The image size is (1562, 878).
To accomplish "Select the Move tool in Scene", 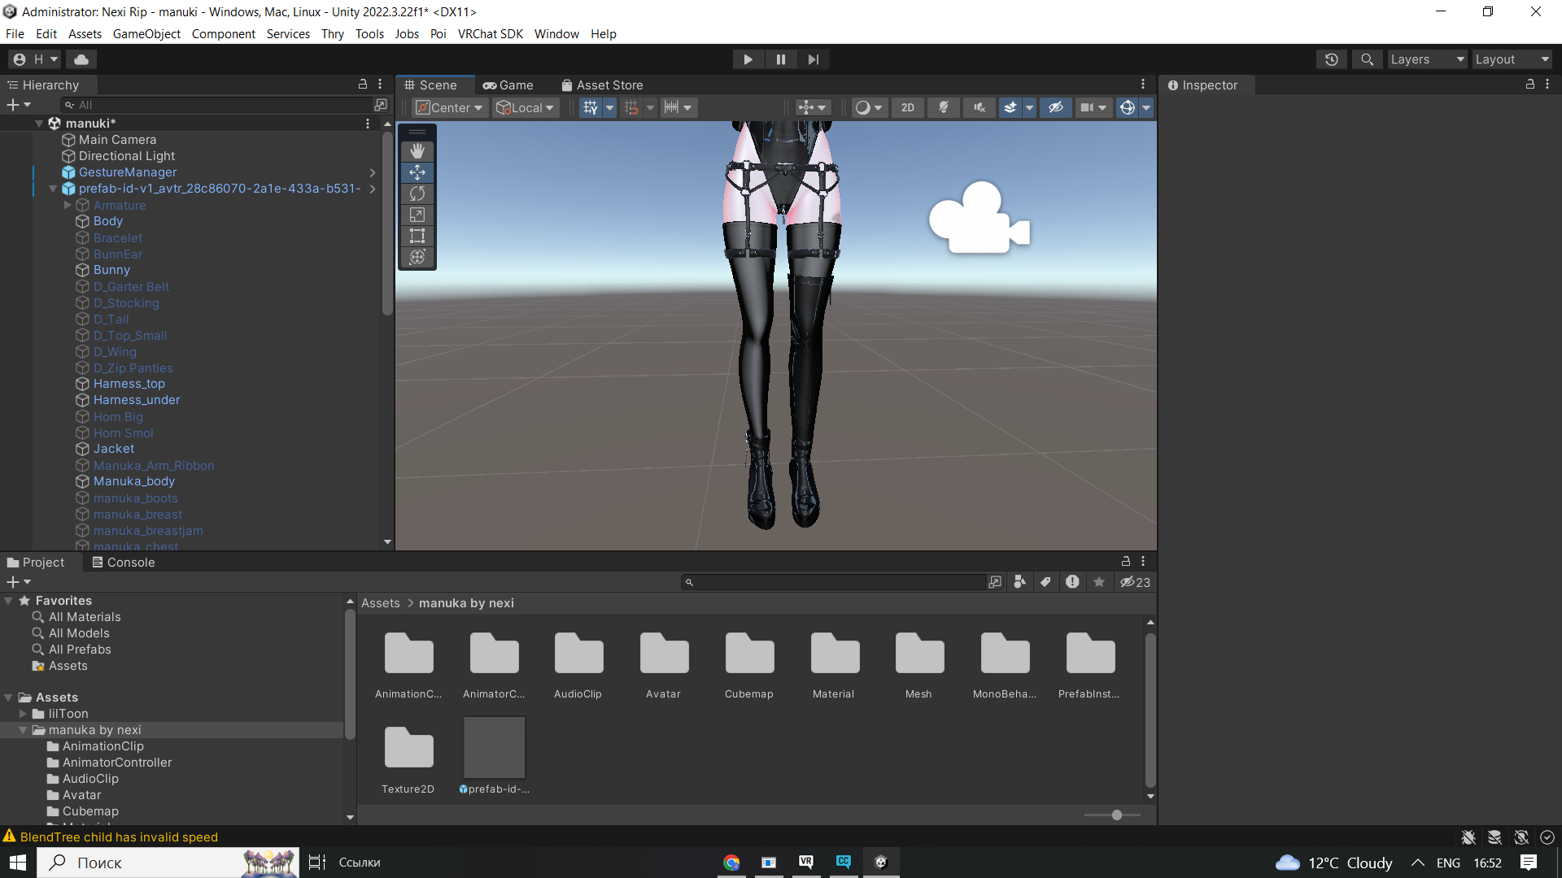I will click(417, 172).
